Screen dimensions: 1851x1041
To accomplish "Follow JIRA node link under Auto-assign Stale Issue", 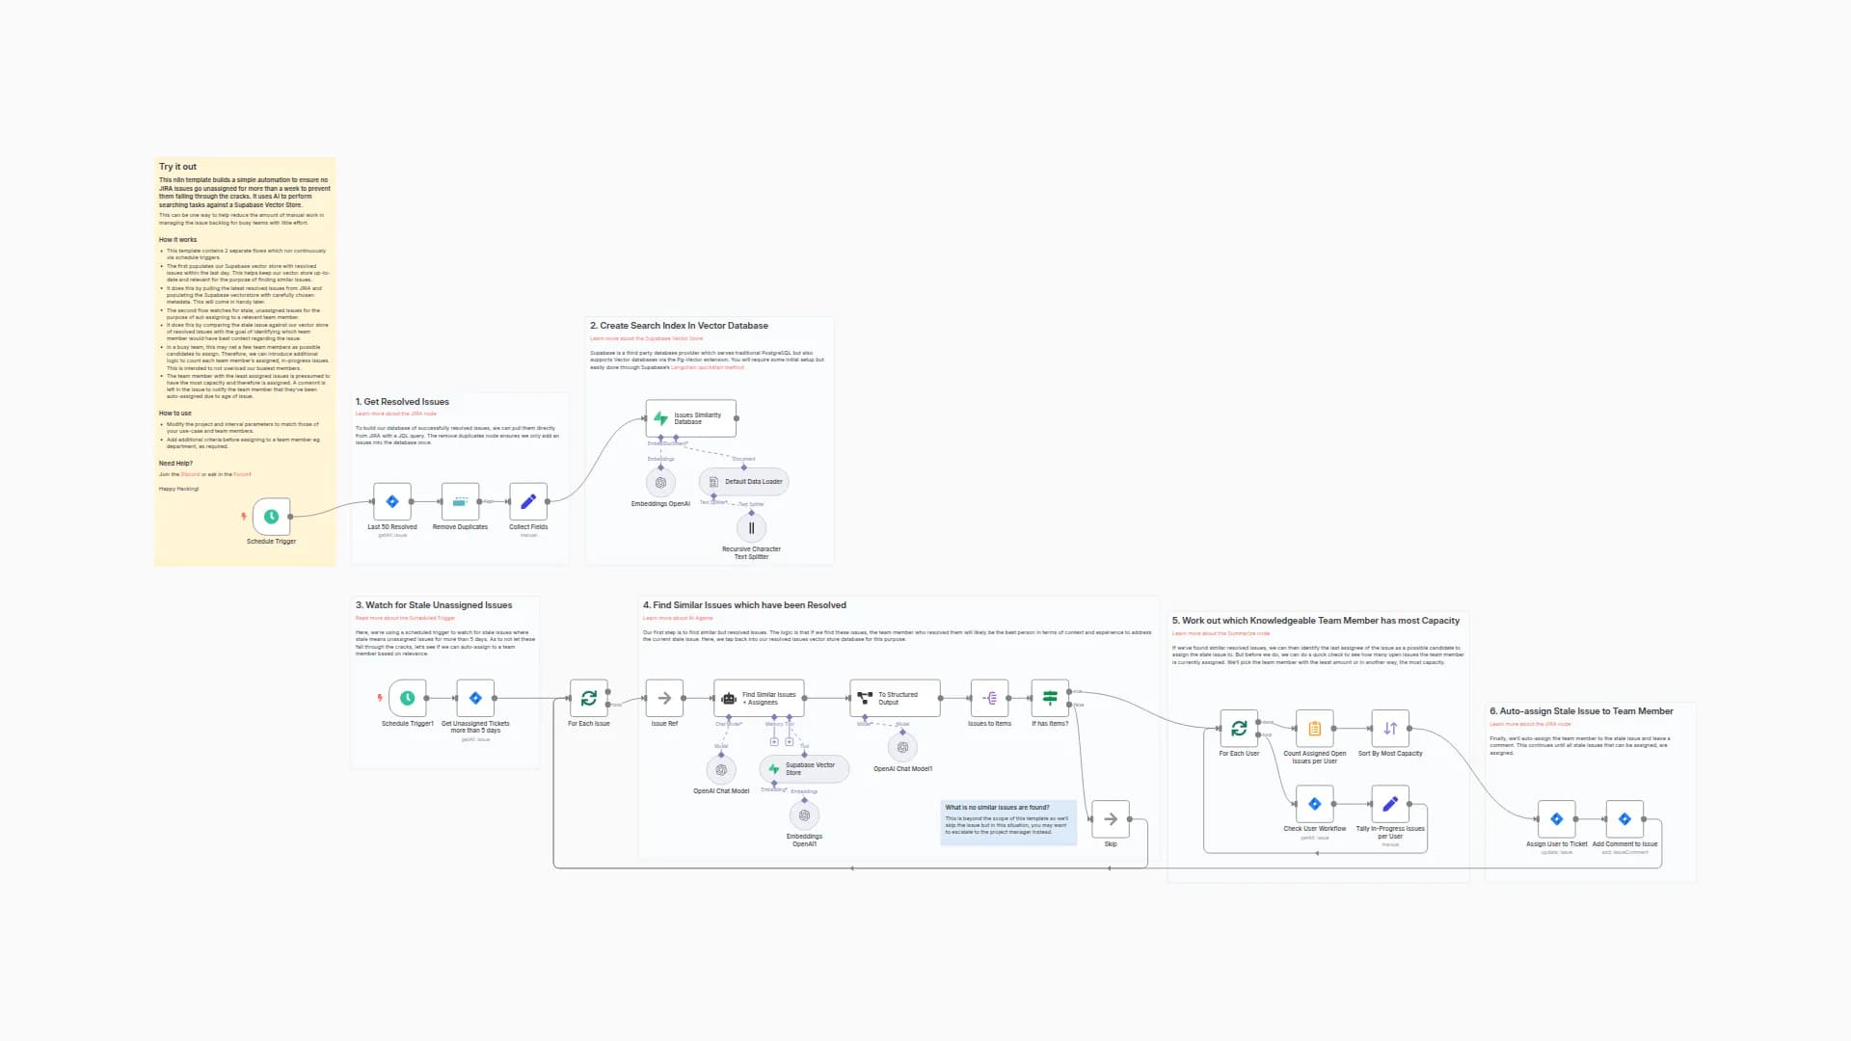I will [1530, 724].
